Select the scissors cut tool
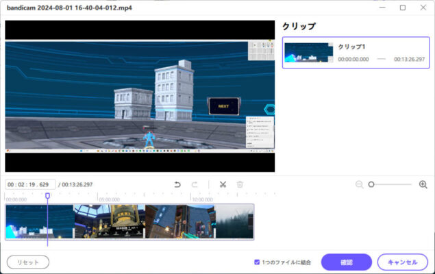 click(x=223, y=184)
